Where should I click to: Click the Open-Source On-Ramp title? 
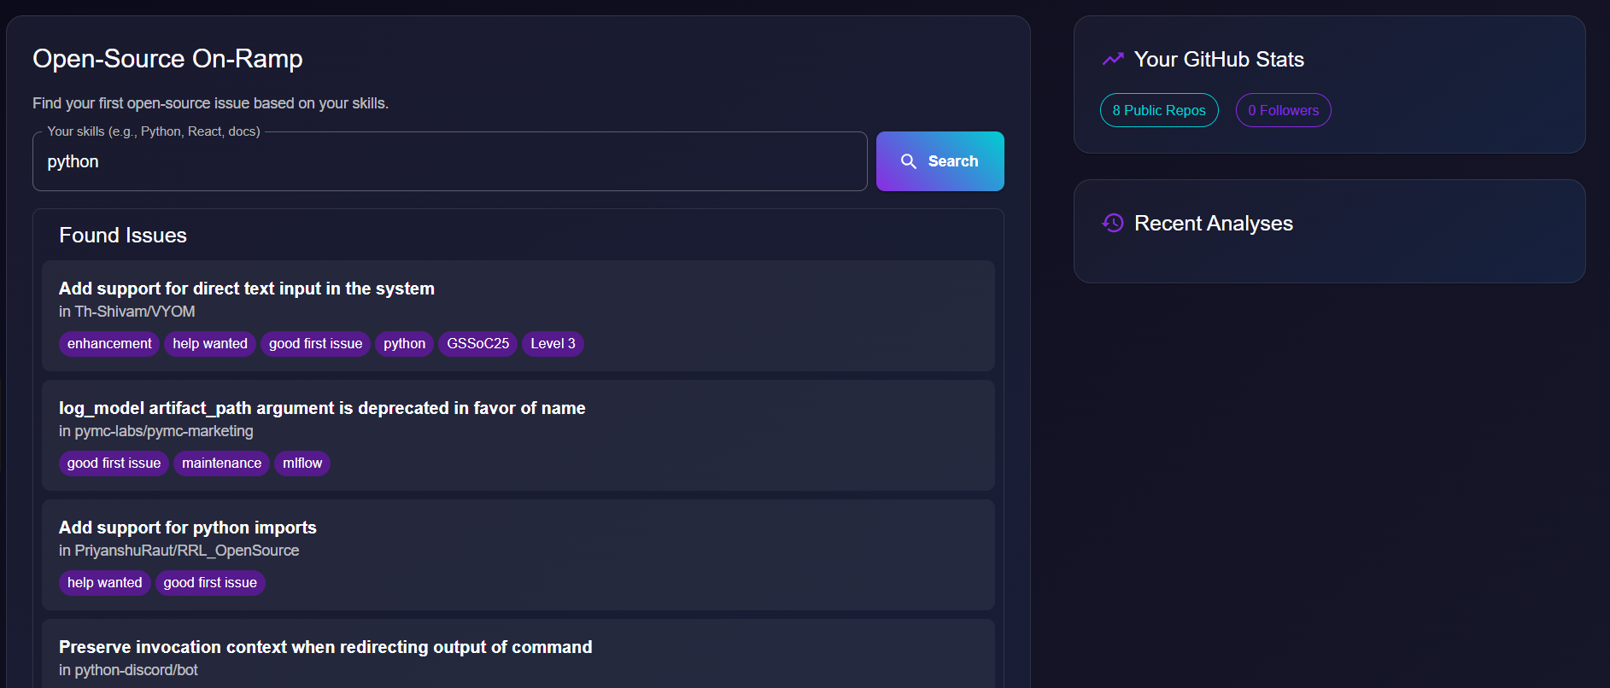[167, 58]
